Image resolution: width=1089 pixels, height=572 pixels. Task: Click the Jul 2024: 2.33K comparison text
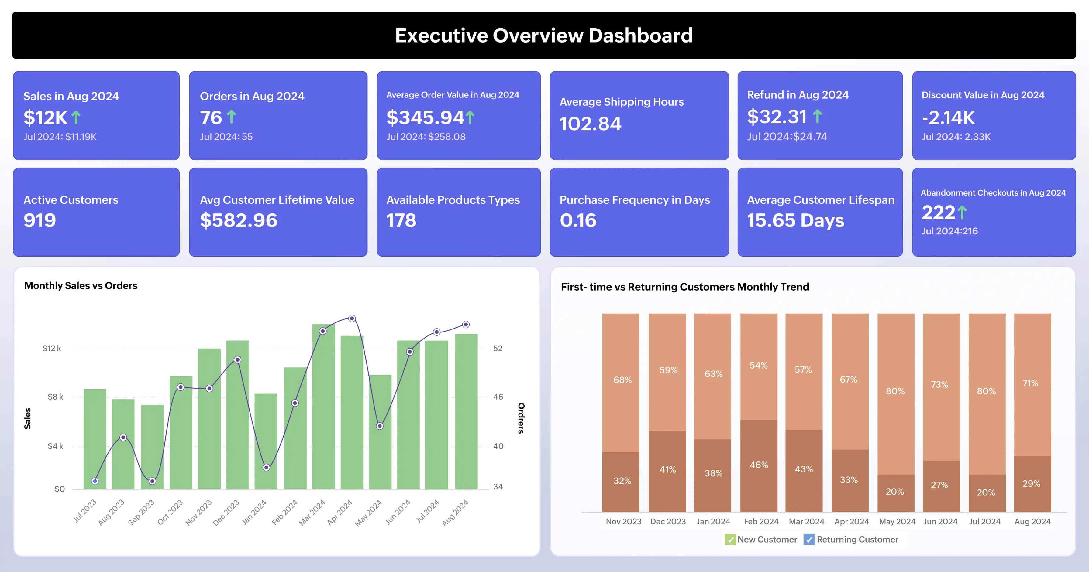click(956, 137)
